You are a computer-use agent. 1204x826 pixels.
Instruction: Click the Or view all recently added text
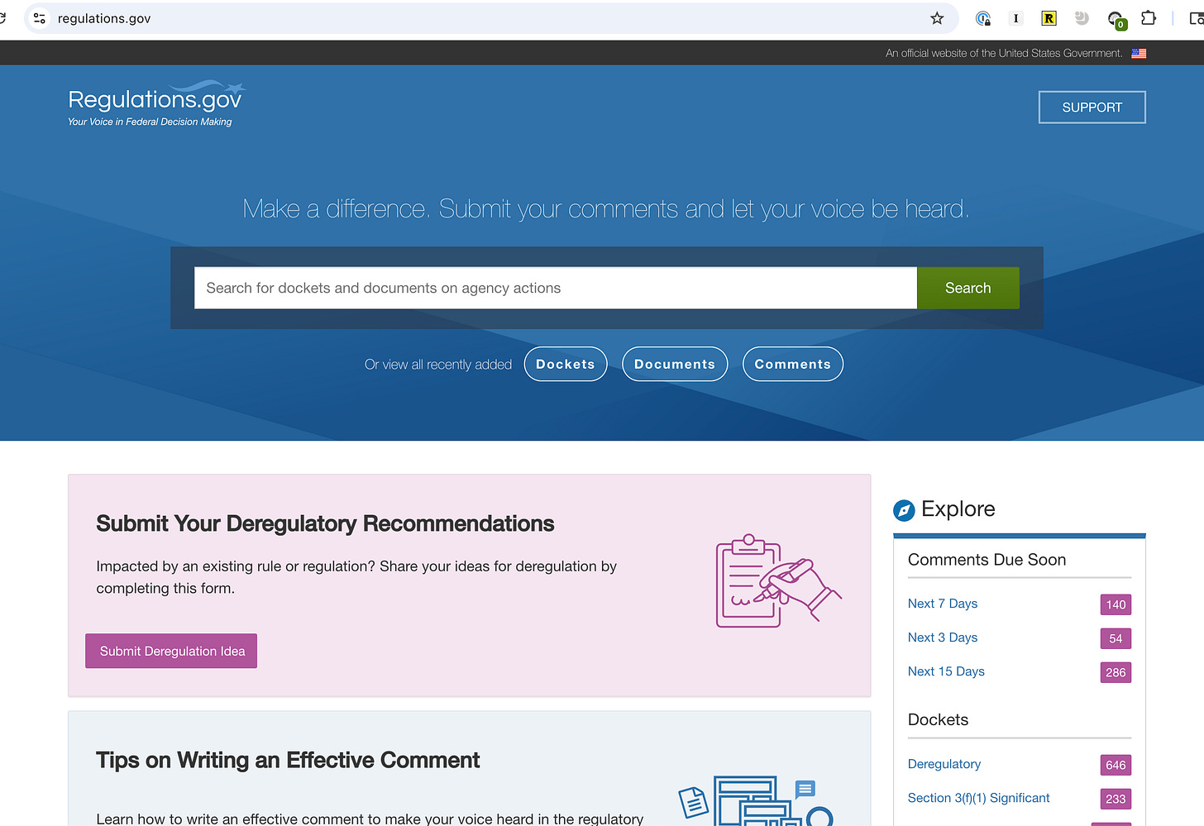point(438,365)
